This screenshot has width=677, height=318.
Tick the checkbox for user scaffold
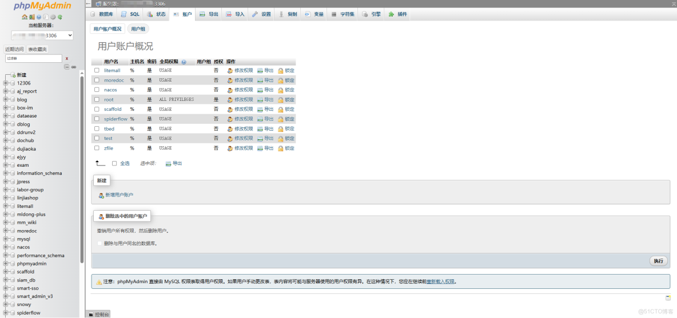point(97,109)
